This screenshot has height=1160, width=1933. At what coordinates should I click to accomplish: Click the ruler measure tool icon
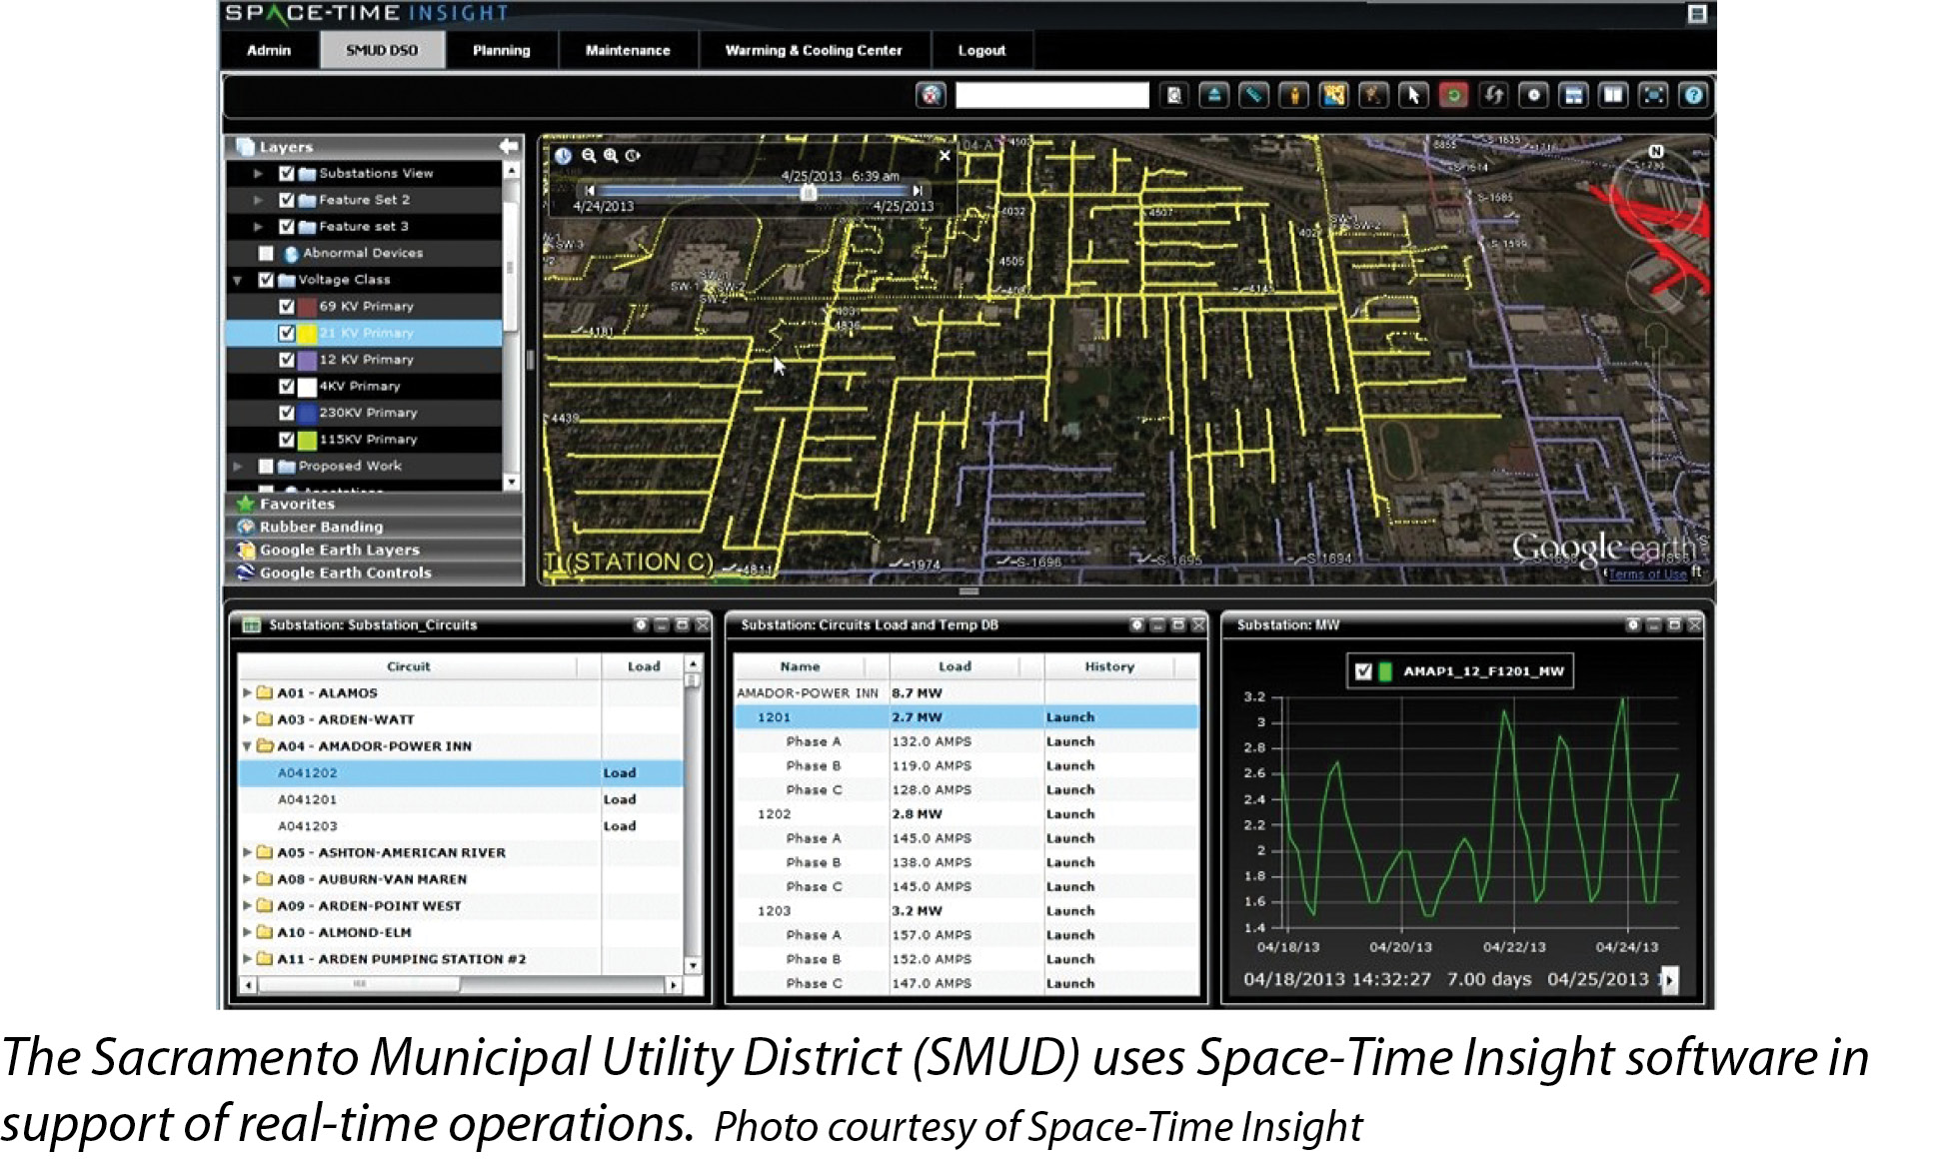coord(1253,96)
